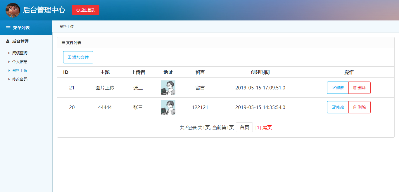The image size is (399, 192).
Task: Click the subject cell 44444
Action: [105, 107]
